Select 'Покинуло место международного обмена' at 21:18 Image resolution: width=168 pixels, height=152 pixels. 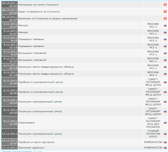tap(46, 74)
